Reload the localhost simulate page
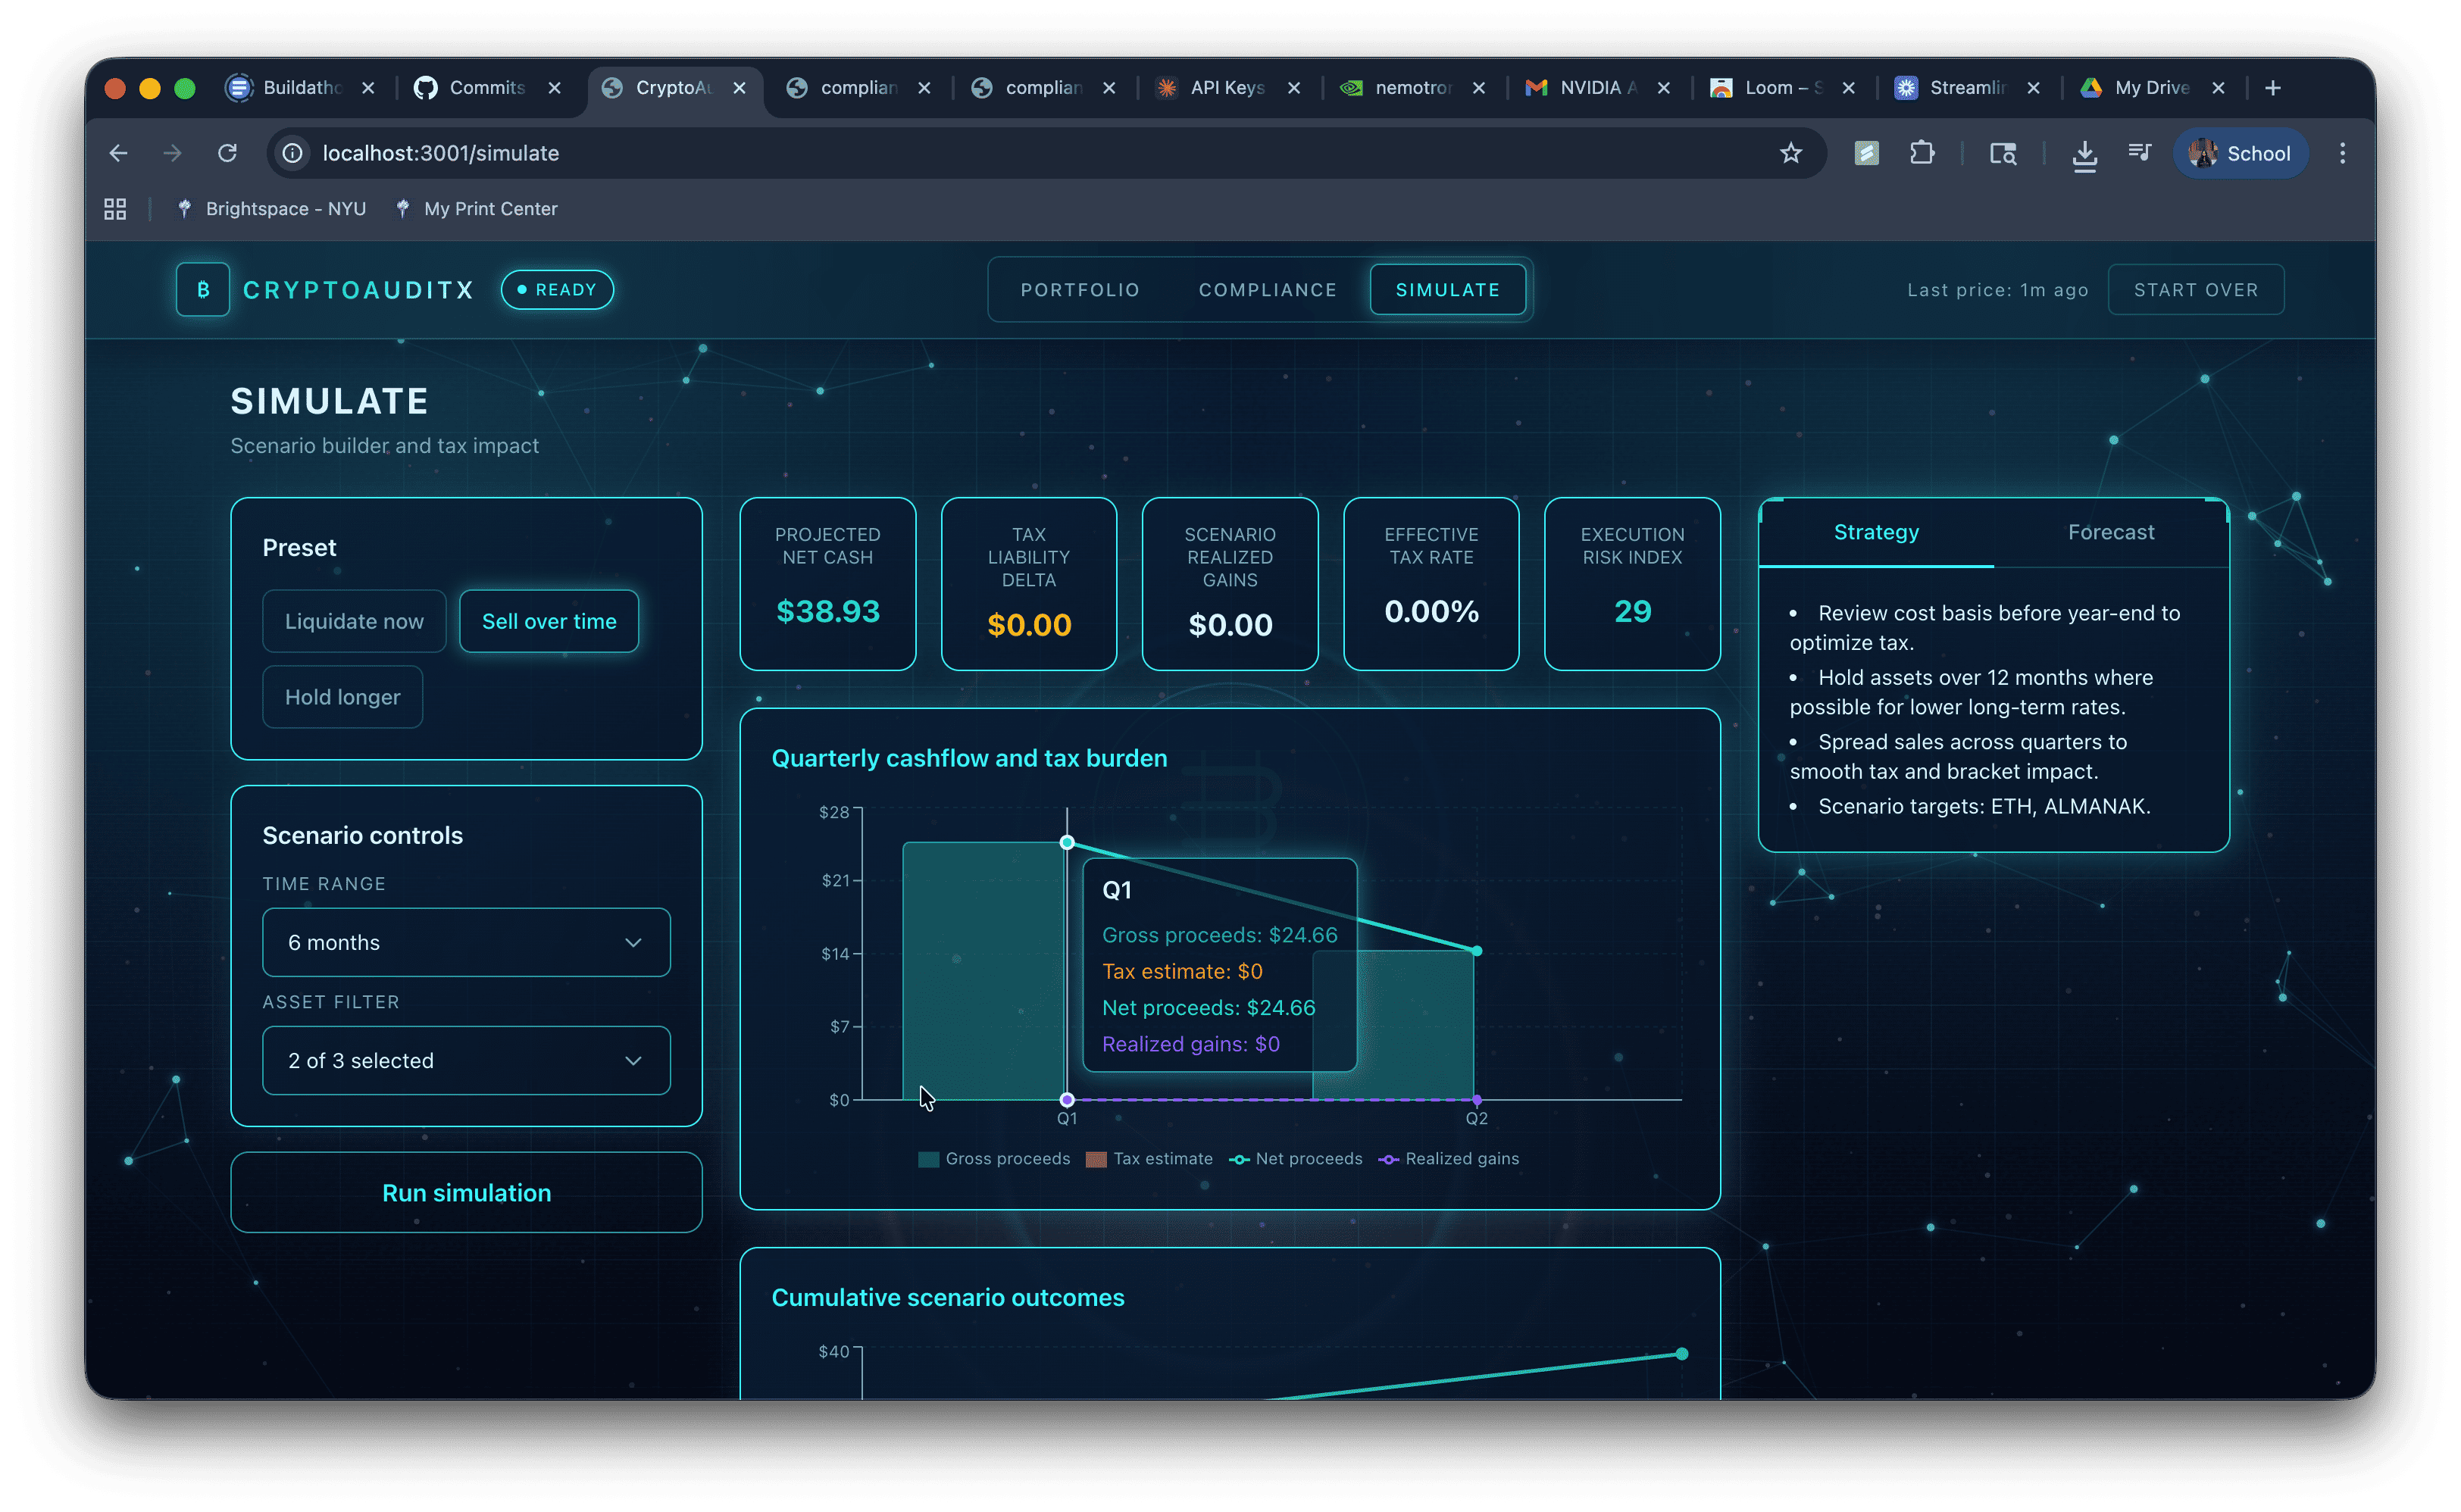 coord(228,153)
